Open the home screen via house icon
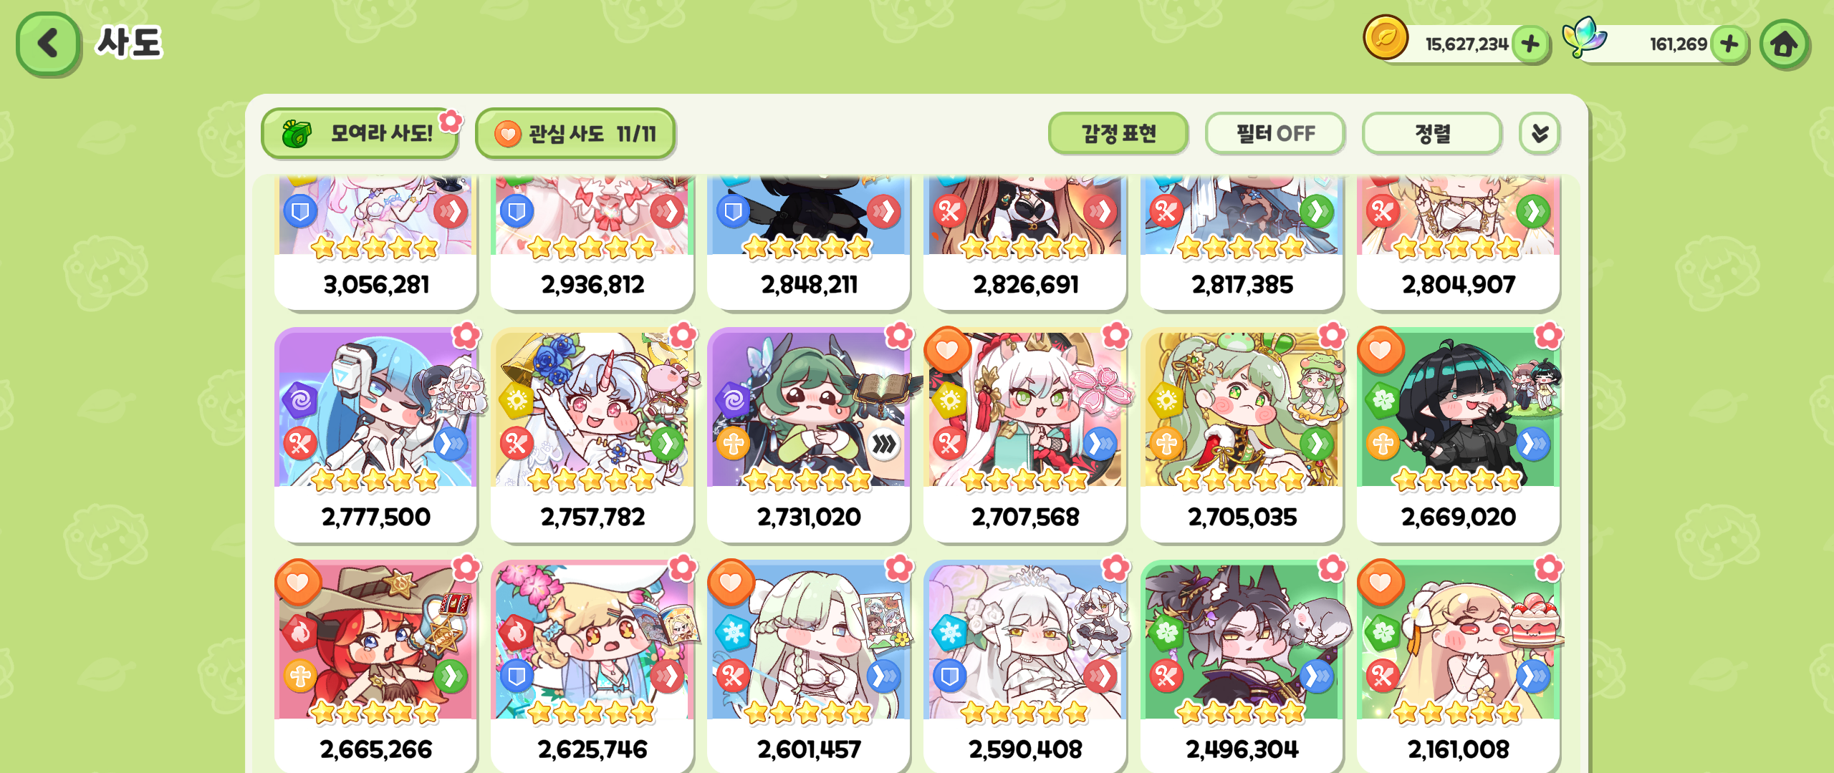Screen dimensions: 1834x773 pyautogui.click(x=1784, y=44)
